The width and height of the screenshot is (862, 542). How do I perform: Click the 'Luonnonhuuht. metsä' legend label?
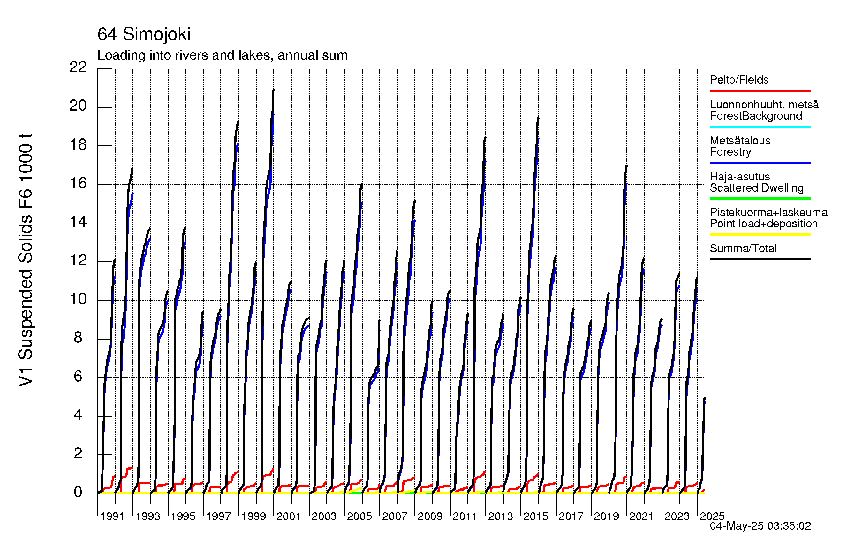click(764, 104)
